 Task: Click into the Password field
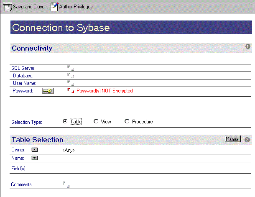click(71, 91)
